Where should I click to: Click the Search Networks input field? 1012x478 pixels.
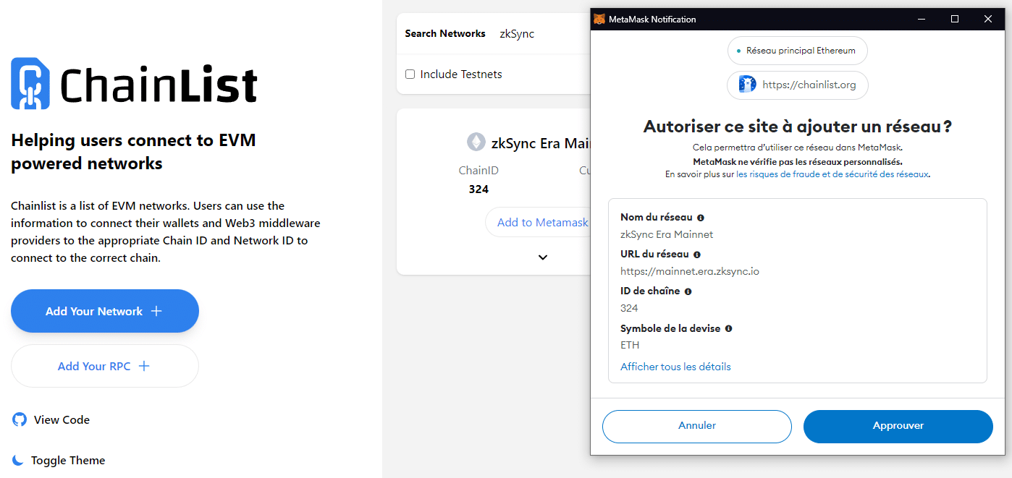[x=517, y=33]
